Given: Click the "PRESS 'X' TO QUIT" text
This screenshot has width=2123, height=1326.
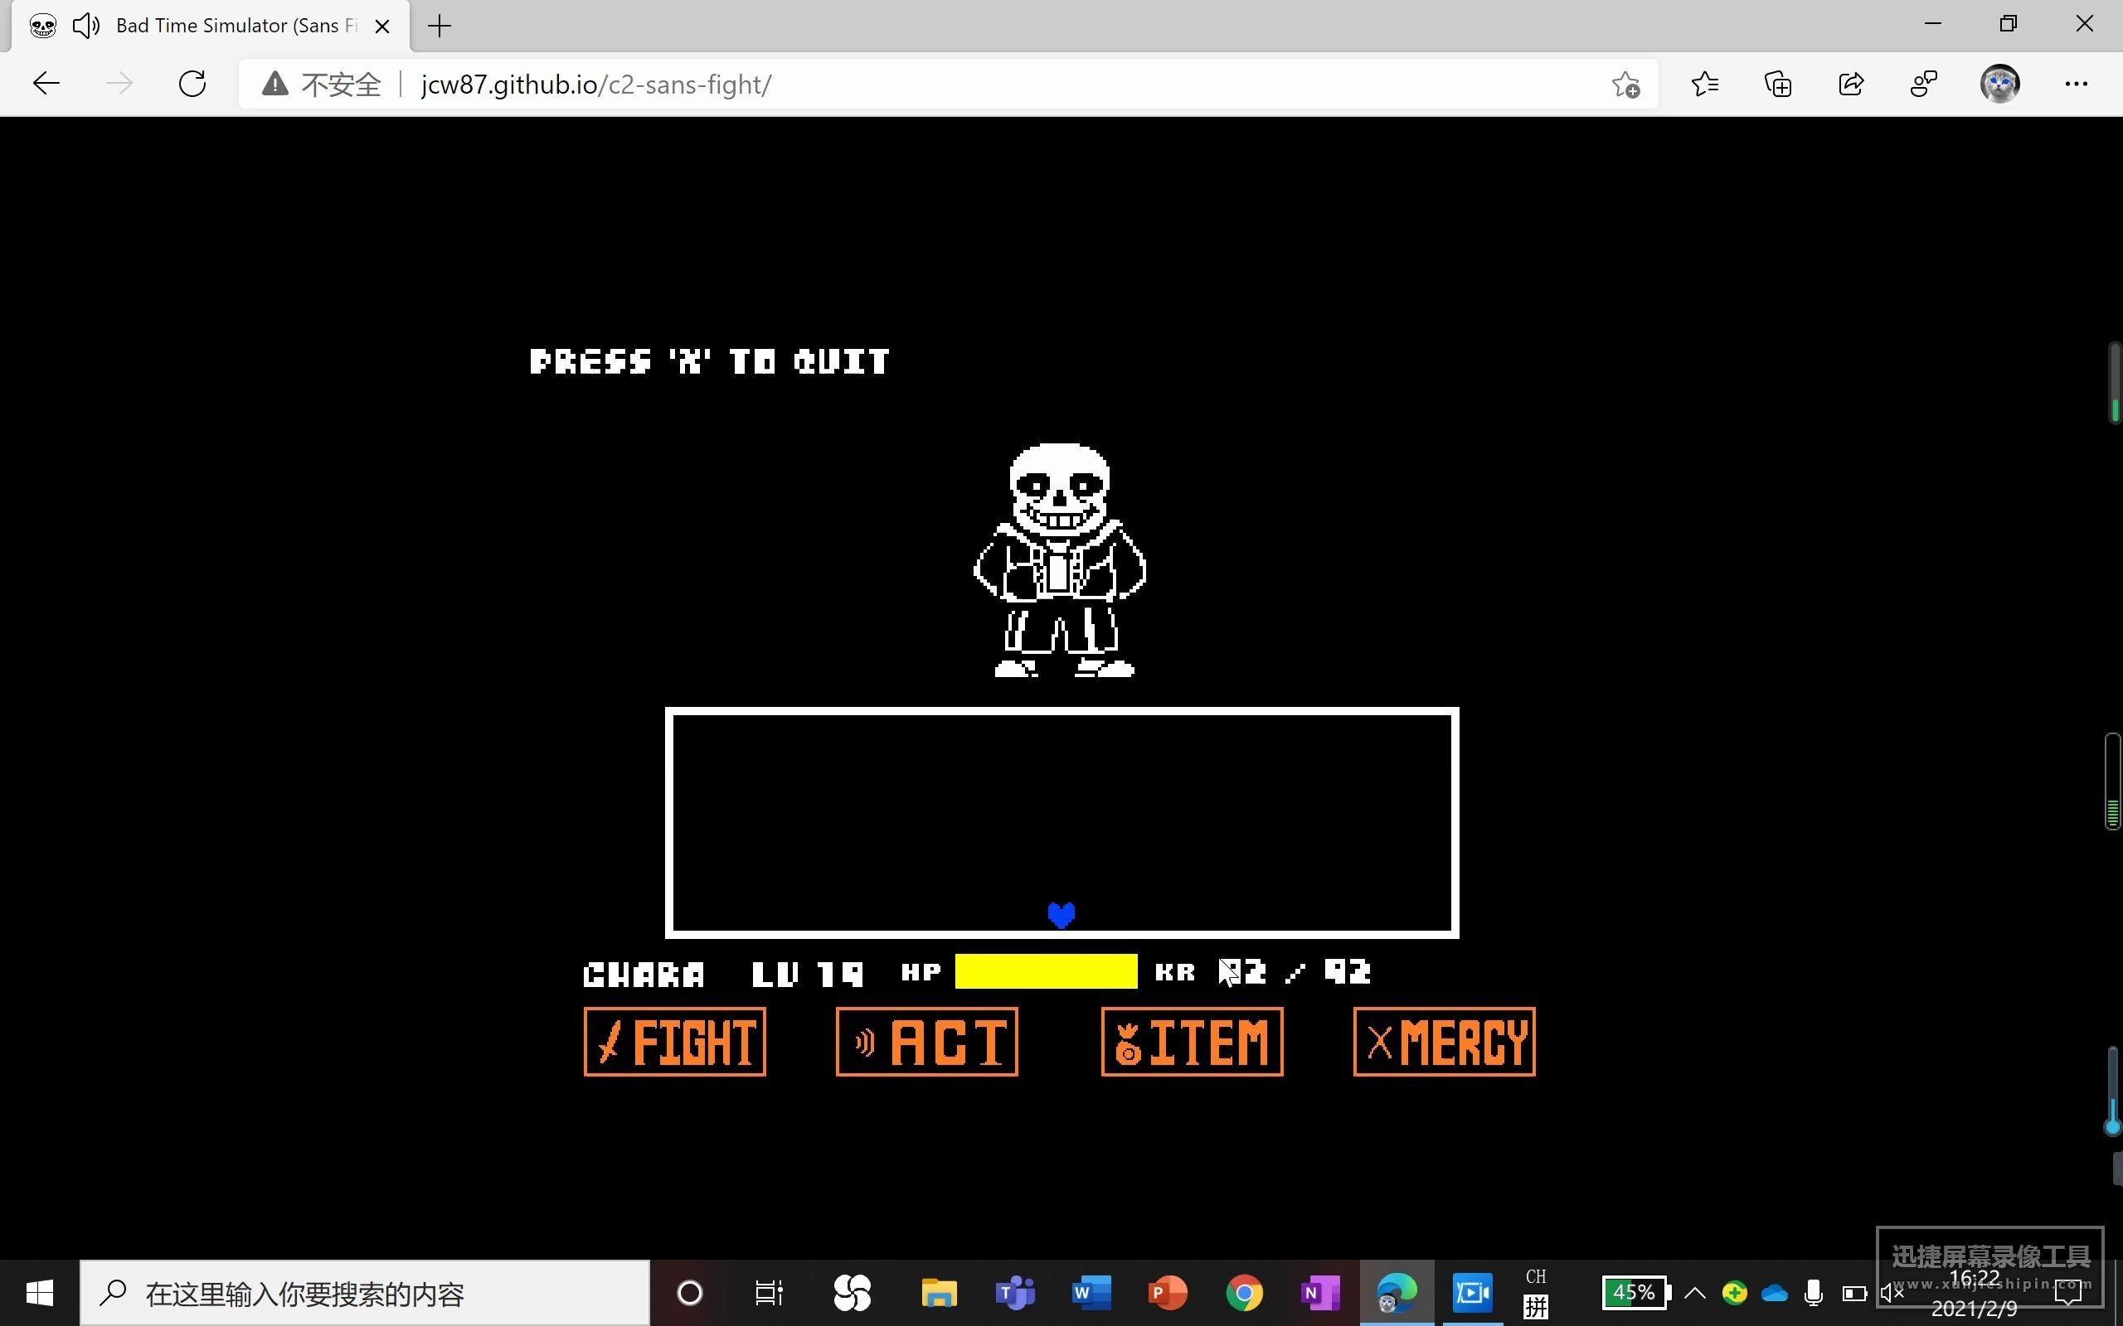Looking at the screenshot, I should [710, 361].
